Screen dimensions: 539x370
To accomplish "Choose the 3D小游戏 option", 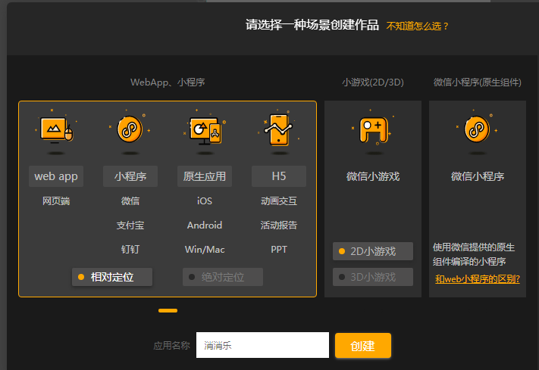I will (x=373, y=277).
